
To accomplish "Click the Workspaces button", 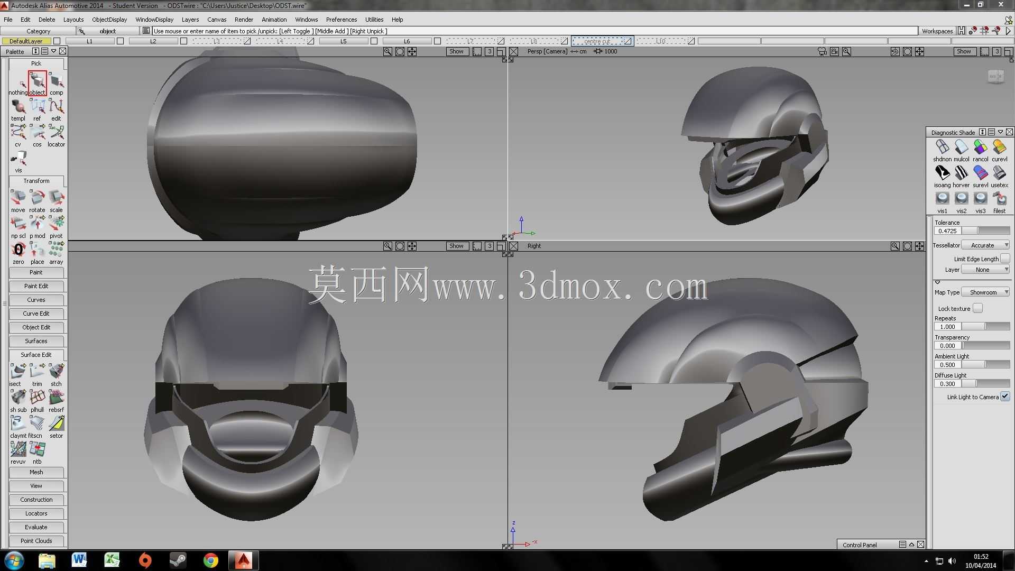I will pyautogui.click(x=937, y=31).
